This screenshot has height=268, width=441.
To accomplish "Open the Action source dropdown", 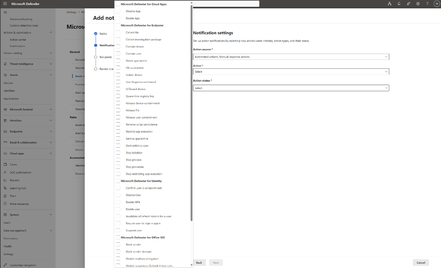I will coord(291,57).
